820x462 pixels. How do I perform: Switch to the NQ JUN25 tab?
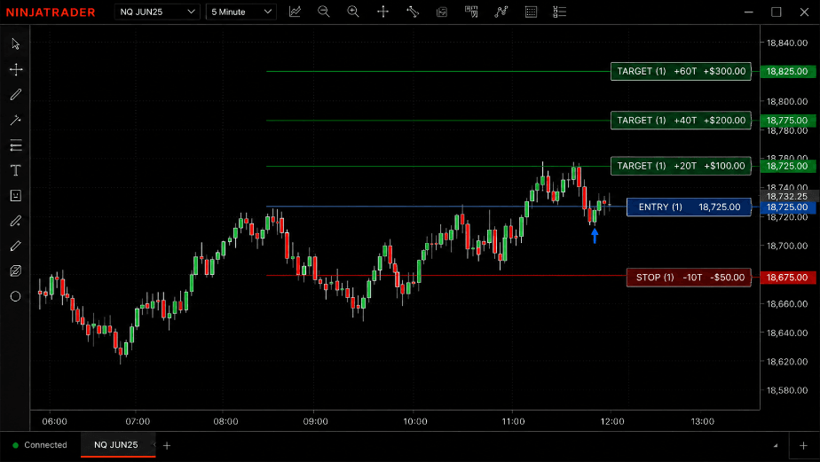[116, 445]
